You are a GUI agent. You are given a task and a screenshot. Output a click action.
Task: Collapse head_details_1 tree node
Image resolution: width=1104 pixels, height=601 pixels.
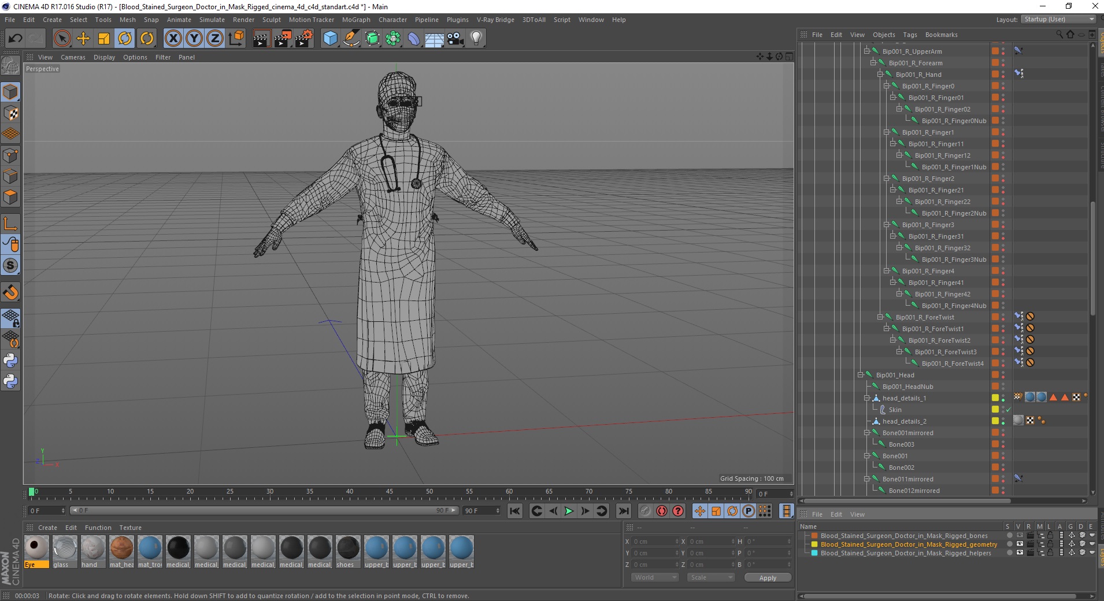coord(866,398)
